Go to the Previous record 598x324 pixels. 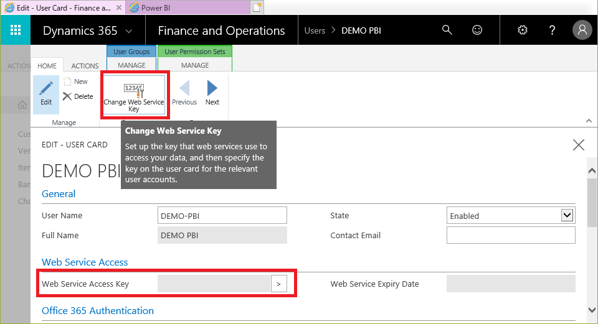(184, 93)
